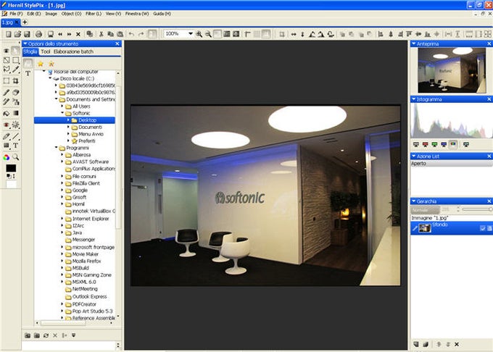Viewport: 493px width, 352px height.
Task: Select the Text tool in toolbox
Action: [15, 146]
